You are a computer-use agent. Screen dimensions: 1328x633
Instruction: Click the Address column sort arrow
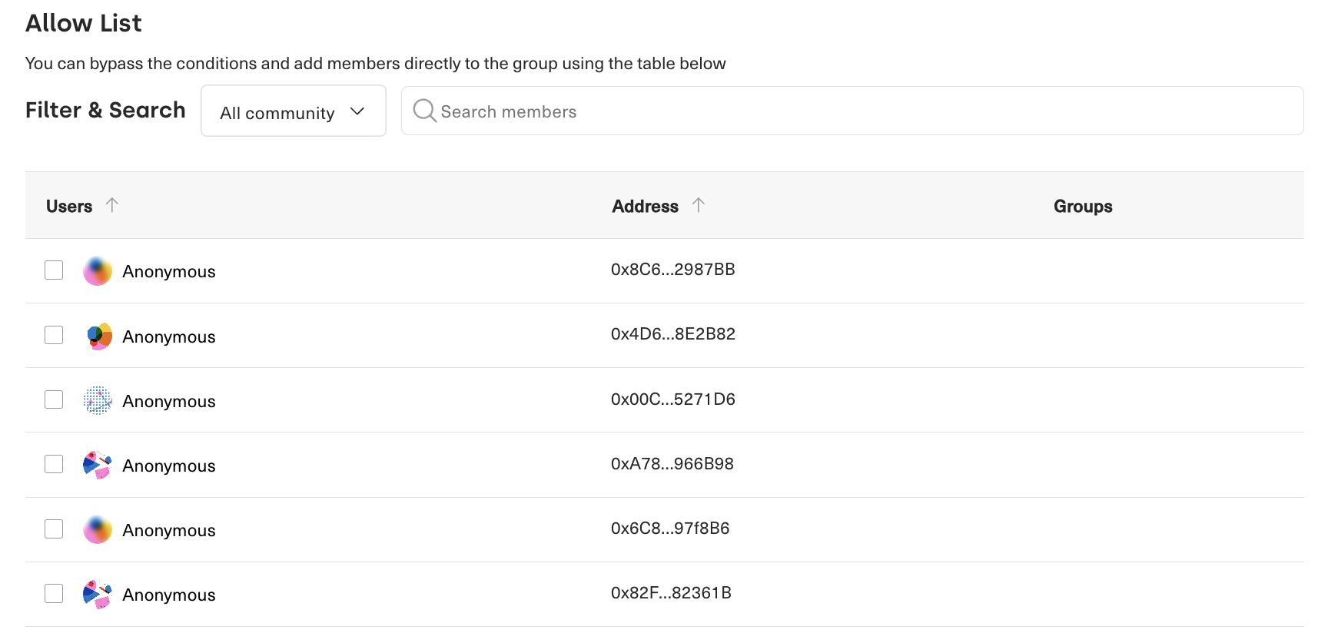pyautogui.click(x=698, y=205)
